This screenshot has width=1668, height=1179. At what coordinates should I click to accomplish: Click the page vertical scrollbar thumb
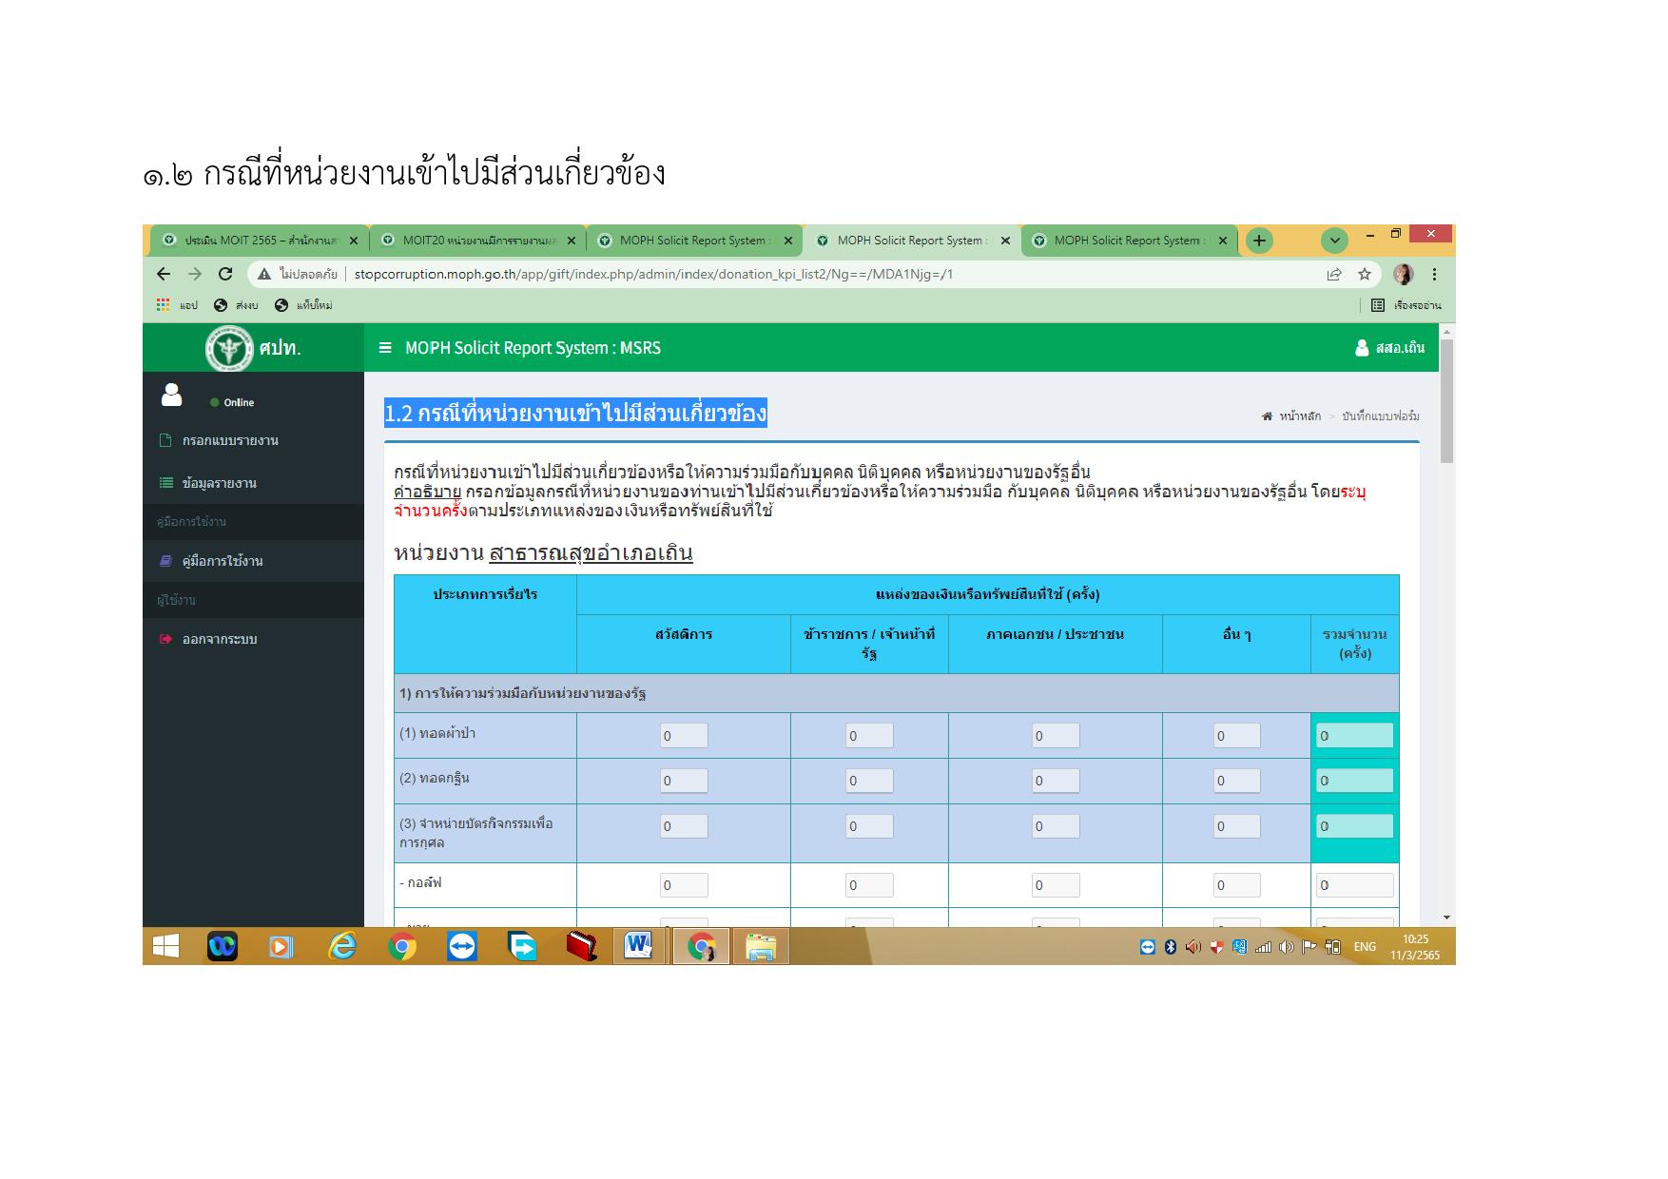coord(1446,401)
